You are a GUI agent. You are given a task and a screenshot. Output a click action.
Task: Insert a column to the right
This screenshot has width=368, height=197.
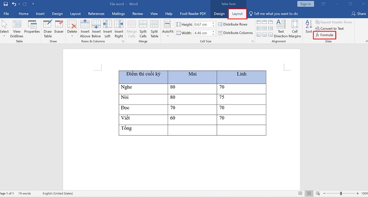119,28
